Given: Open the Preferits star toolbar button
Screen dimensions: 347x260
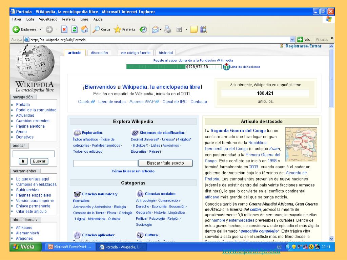Looking at the screenshot, I should 124,29.
